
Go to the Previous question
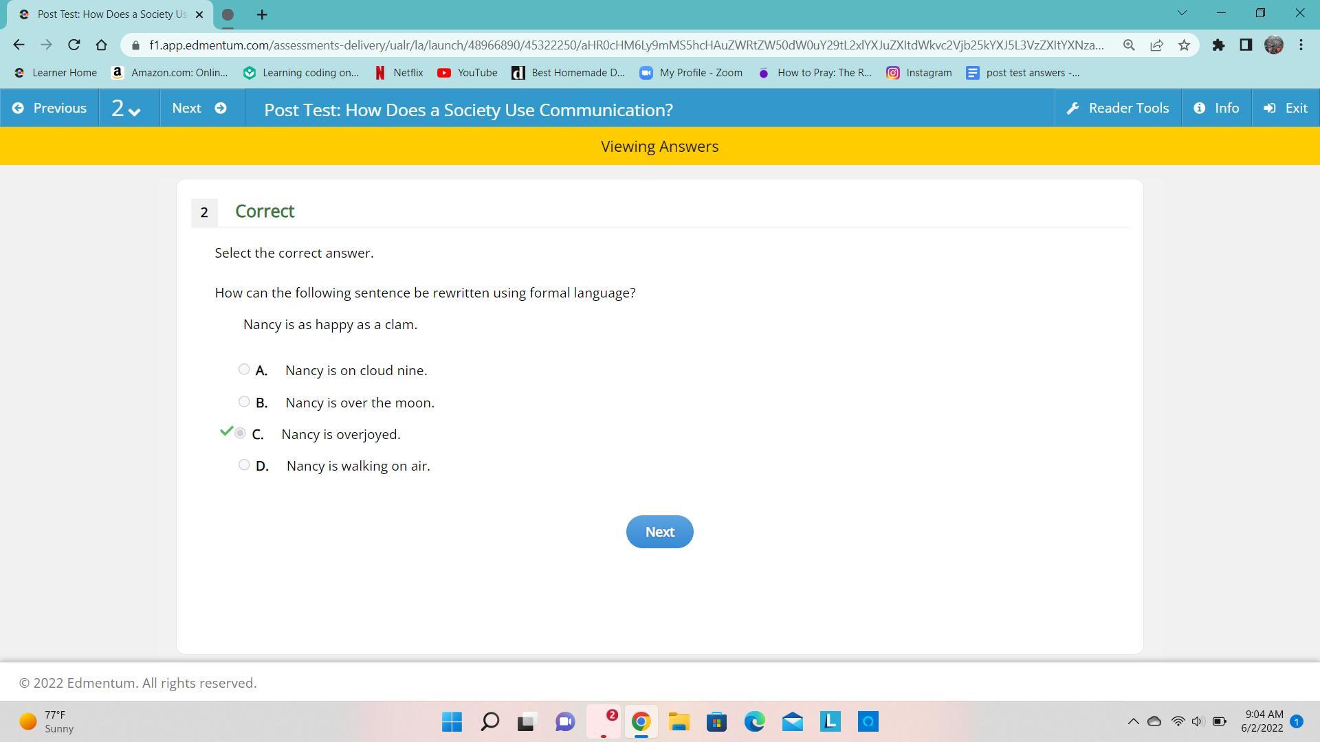coord(49,109)
